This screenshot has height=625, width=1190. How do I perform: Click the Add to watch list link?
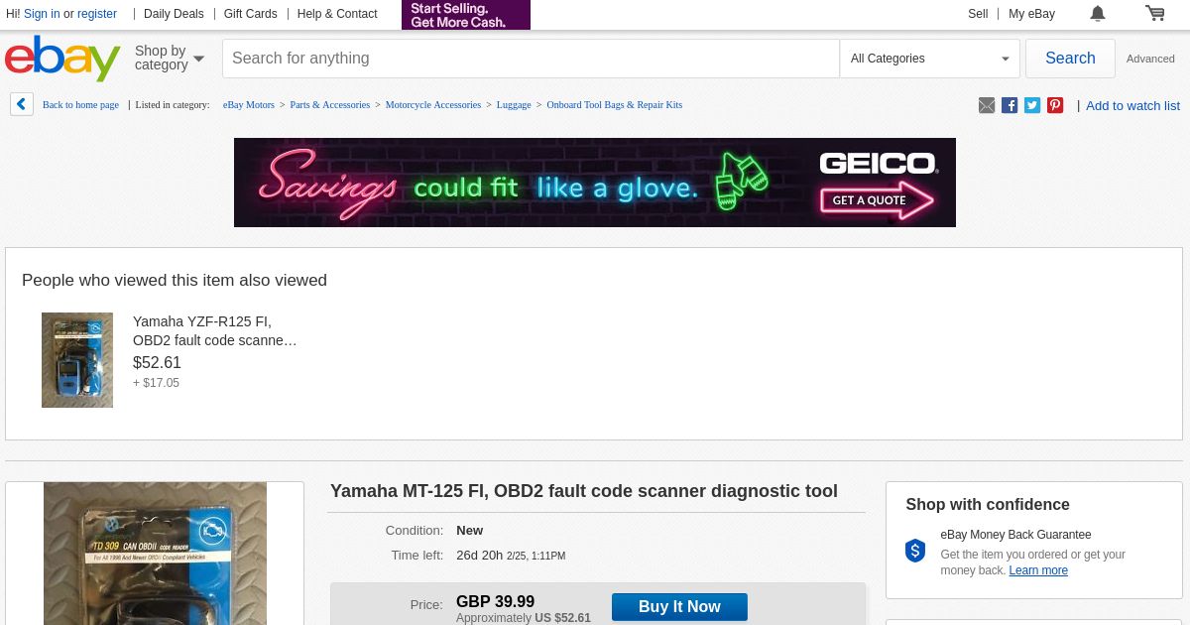[x=1132, y=106]
